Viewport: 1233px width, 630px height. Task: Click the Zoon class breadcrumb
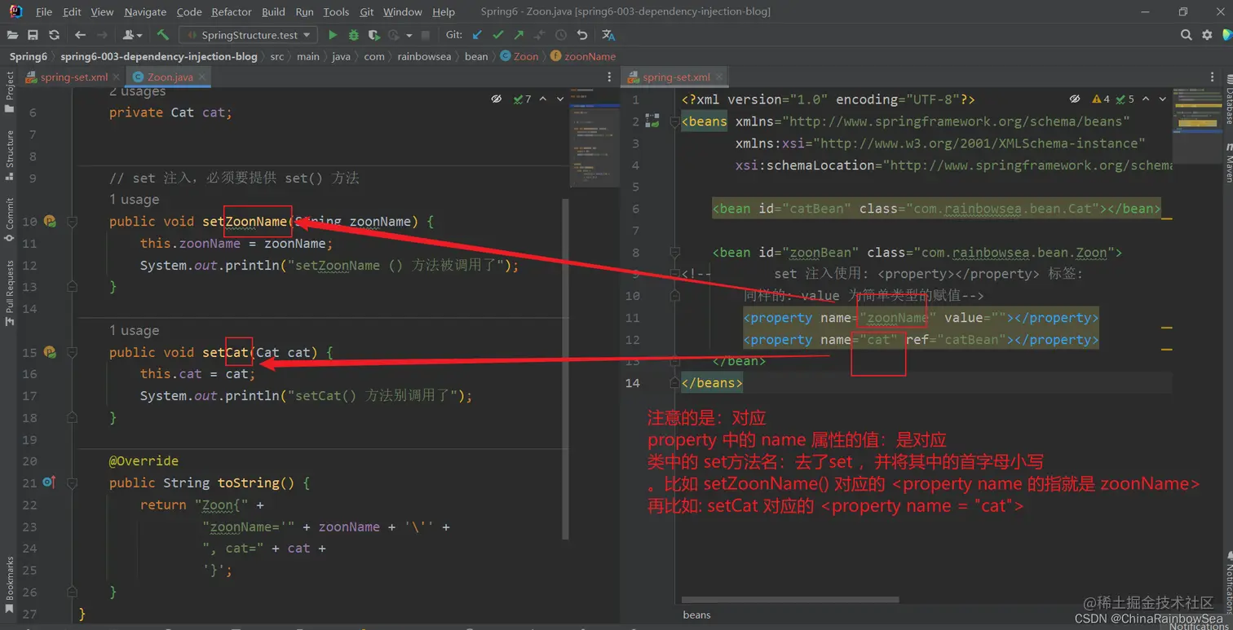pos(519,56)
